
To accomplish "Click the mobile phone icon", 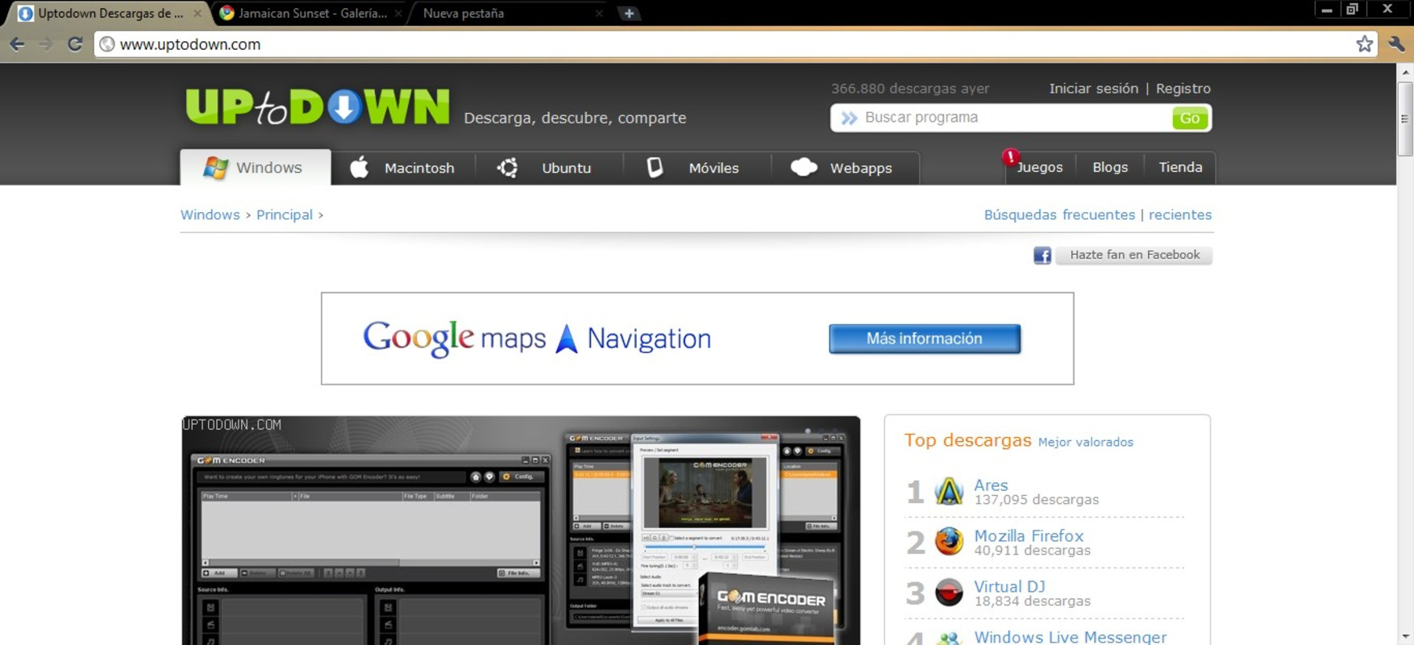I will 655,167.
